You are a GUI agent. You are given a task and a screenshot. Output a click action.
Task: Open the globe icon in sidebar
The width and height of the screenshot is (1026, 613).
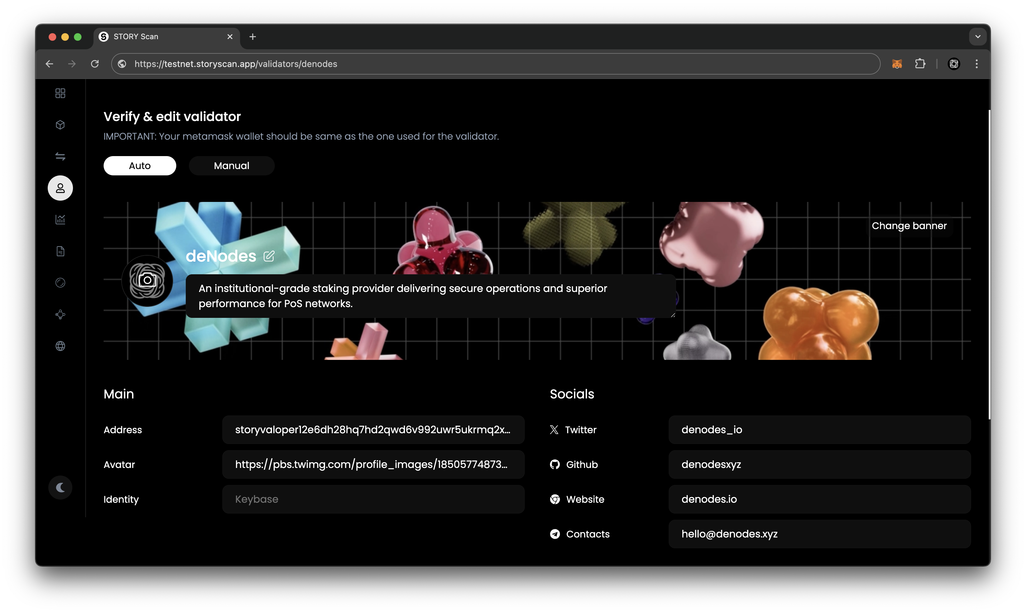click(60, 346)
